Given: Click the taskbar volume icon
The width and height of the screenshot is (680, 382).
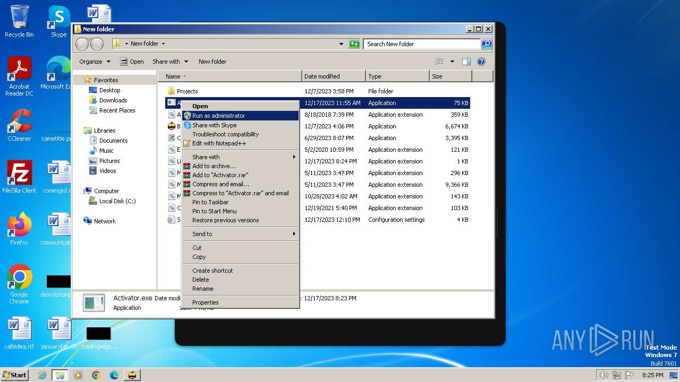Looking at the screenshot, I should (x=603, y=375).
